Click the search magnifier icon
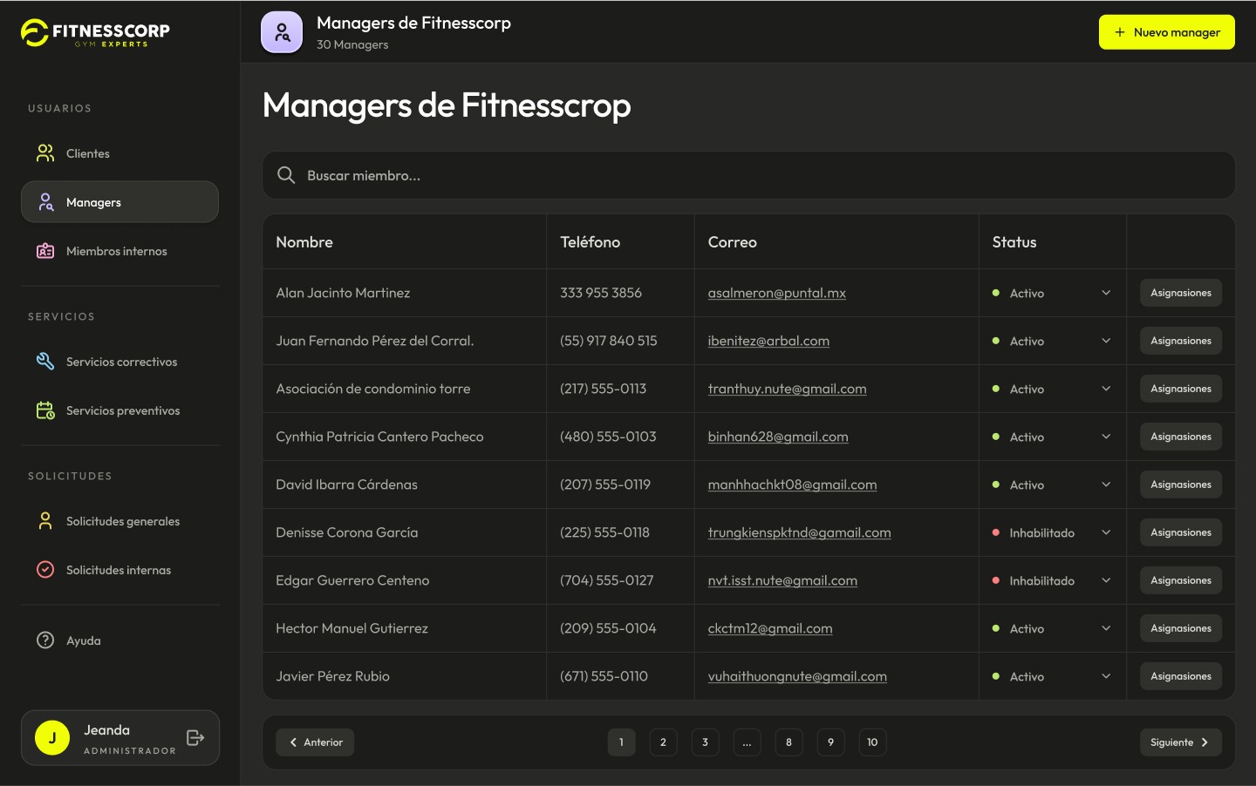The height and width of the screenshot is (786, 1256). pos(286,175)
